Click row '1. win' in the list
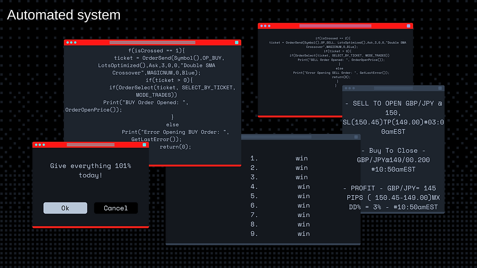The height and width of the screenshot is (268, 477). [279, 158]
